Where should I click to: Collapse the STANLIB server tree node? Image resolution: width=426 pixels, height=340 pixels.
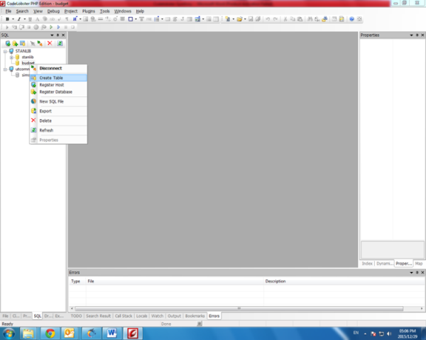coord(5,51)
